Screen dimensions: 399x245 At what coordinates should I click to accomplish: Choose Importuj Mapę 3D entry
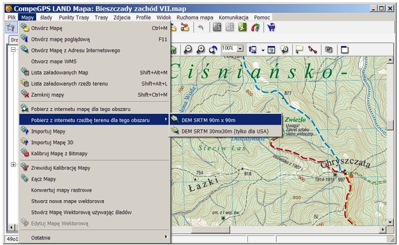pos(94,142)
